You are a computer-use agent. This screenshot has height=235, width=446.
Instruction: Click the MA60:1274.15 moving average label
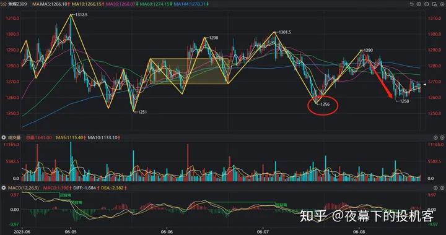tap(154, 4)
